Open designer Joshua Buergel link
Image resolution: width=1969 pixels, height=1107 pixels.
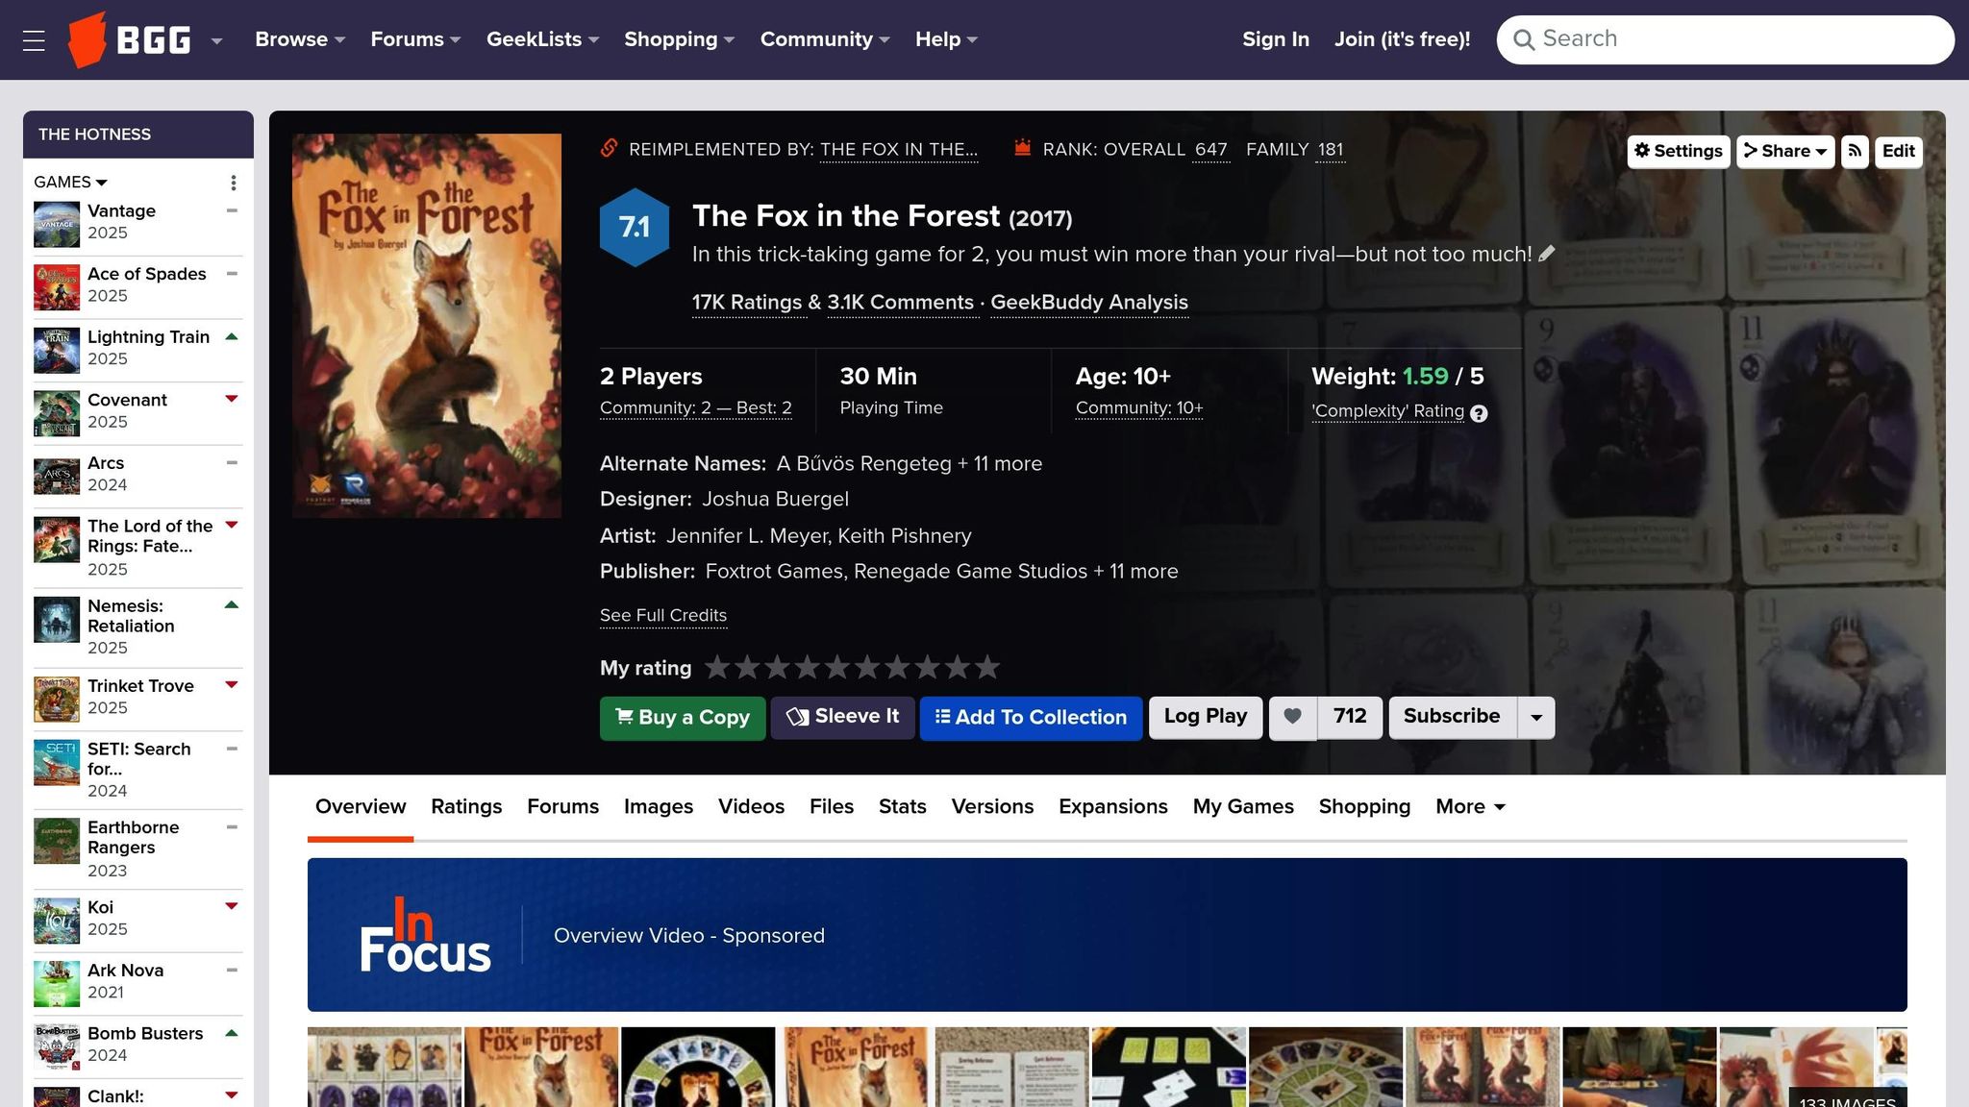click(x=775, y=499)
